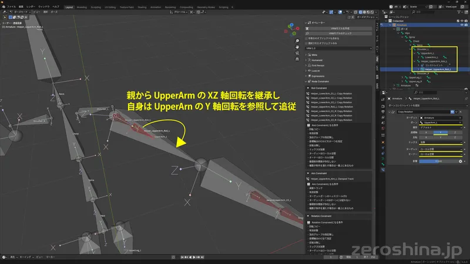Enable invert X axis toggle
Viewport: 470px width, 264px height.
pos(426,137)
